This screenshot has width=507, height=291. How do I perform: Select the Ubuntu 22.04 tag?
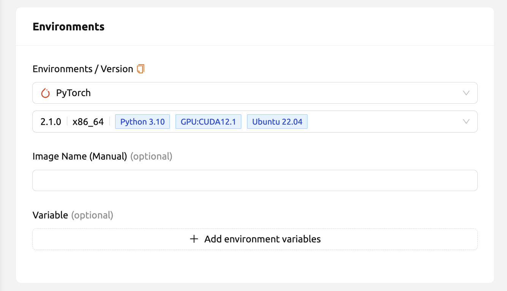[277, 122]
